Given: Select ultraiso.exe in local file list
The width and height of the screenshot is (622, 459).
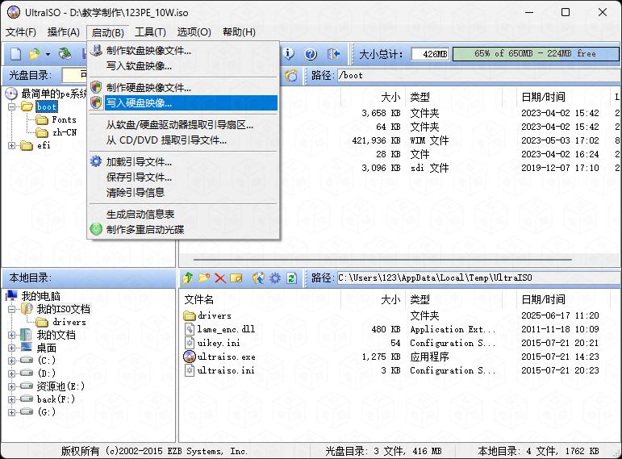Looking at the screenshot, I should point(226,357).
